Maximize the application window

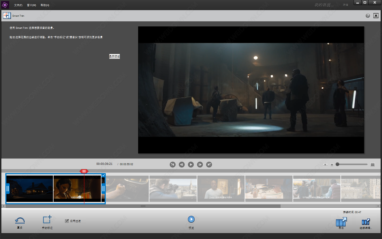(x=365, y=2)
